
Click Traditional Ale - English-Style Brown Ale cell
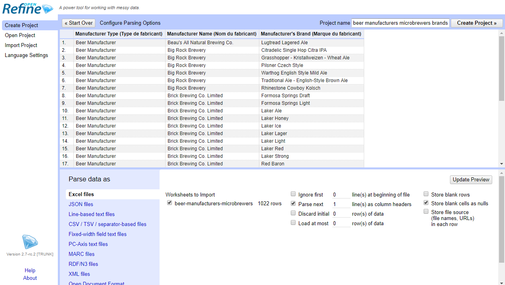coord(312,80)
